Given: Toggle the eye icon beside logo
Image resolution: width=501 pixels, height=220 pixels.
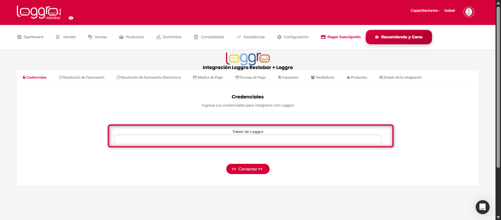Looking at the screenshot, I should coord(71,18).
